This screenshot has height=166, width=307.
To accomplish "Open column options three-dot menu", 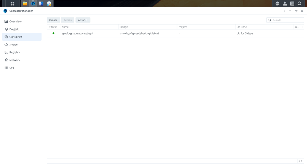I will pyautogui.click(x=303, y=27).
